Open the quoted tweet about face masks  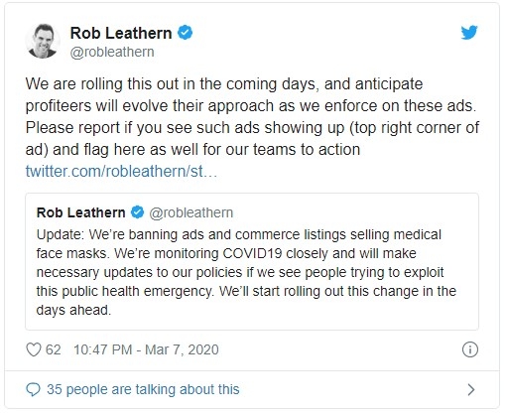coord(252,261)
